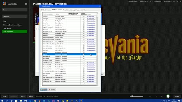Viewport: 182px width, 102px height.
Task: Click the Atari Lynx platform cell
Action: pyautogui.click(x=49, y=21)
